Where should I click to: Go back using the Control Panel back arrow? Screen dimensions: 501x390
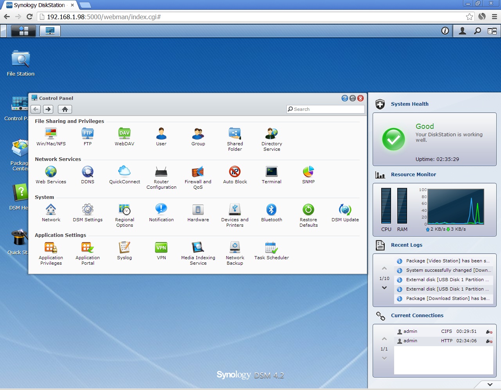35,109
